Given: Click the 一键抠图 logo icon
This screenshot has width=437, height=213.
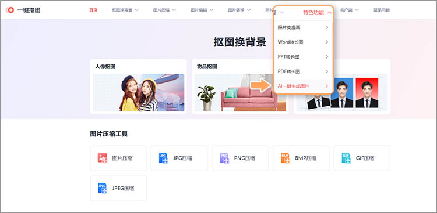Looking at the screenshot, I should 10,10.
